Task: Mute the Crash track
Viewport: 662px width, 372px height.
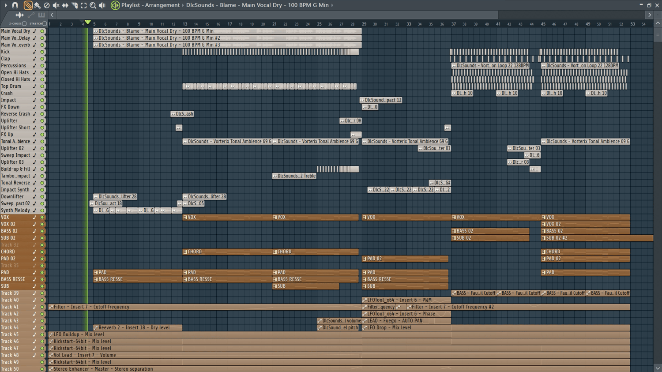Action: [42, 94]
